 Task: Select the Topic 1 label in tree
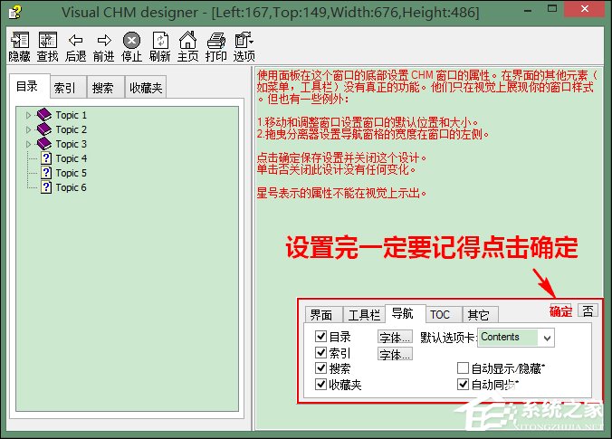pyautogui.click(x=71, y=115)
